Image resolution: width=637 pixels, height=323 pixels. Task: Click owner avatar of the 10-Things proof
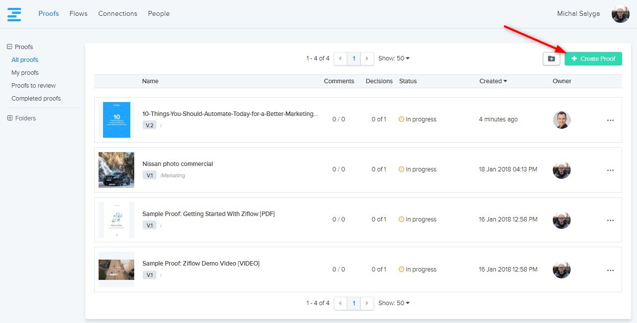(x=561, y=120)
